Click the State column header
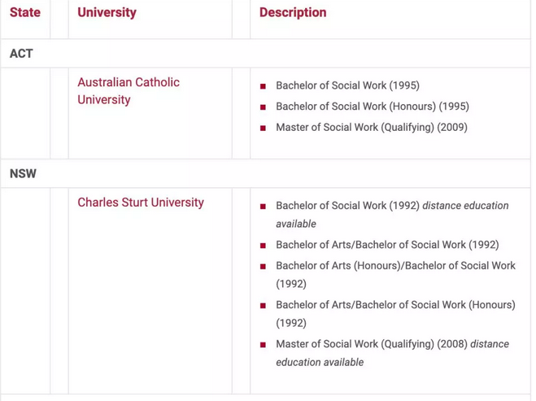536x401 pixels. point(25,13)
